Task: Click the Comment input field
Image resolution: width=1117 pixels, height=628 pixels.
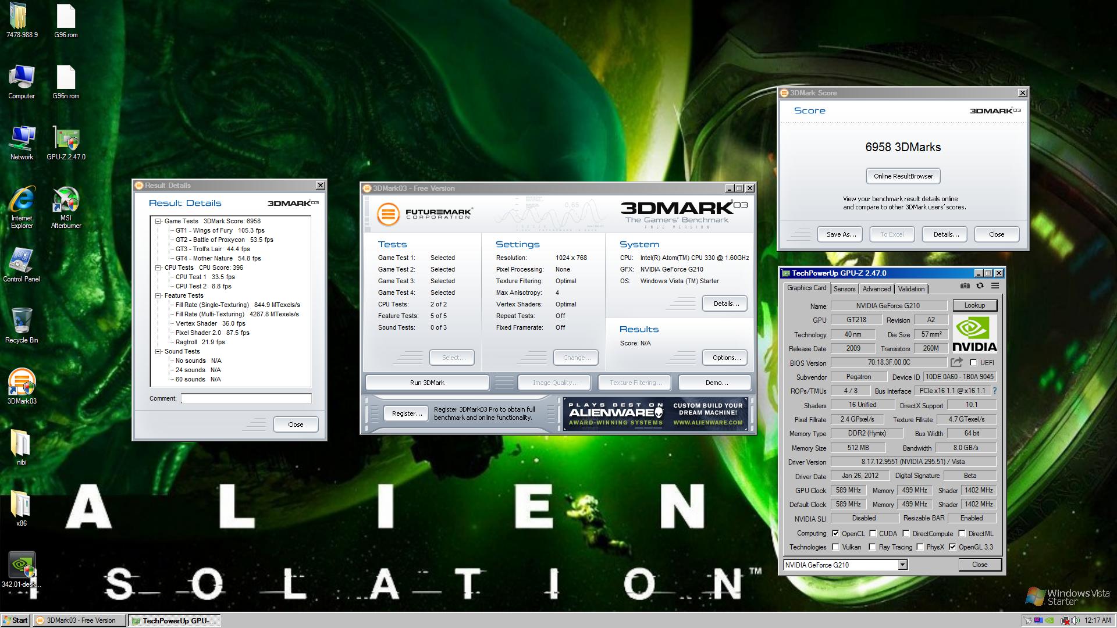Action: point(246,399)
